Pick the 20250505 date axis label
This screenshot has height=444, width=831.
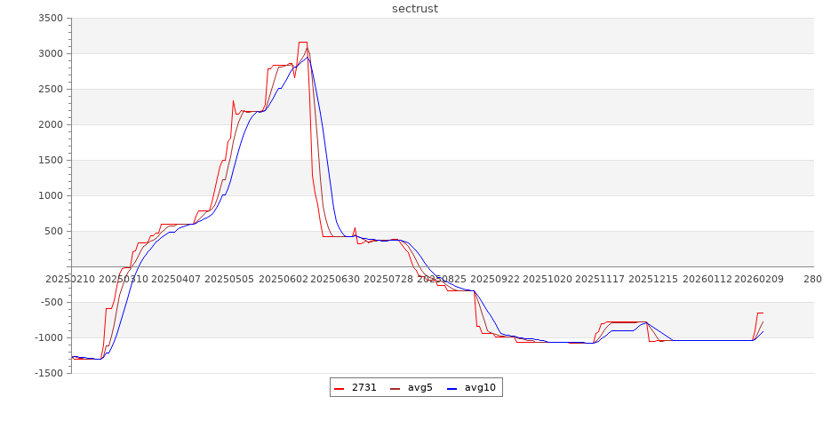[229, 279]
